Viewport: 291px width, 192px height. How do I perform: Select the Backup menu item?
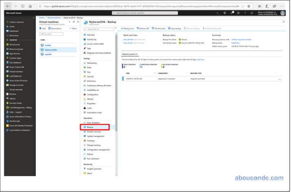point(90,127)
